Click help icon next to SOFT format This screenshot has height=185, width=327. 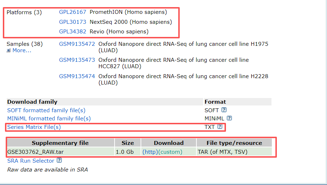[x=224, y=110]
